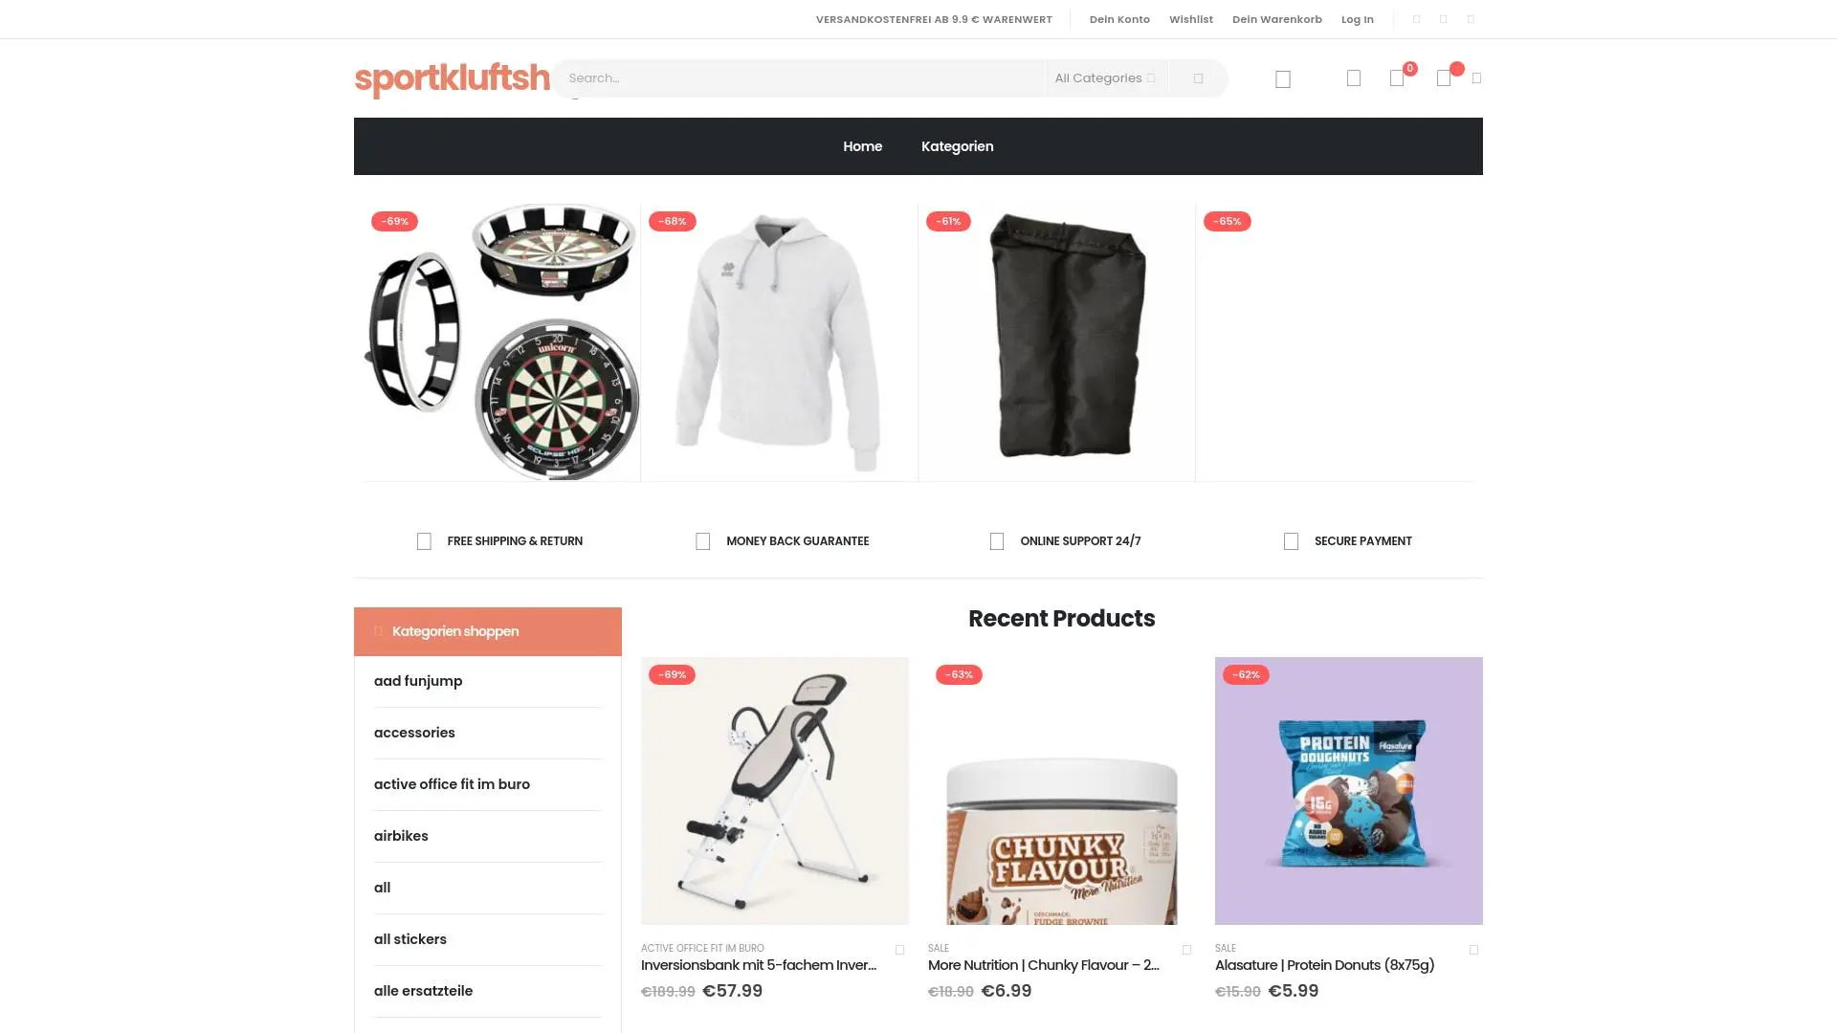
Task: Add Protein Donuts to wishlist icon
Action: pyautogui.click(x=1473, y=950)
